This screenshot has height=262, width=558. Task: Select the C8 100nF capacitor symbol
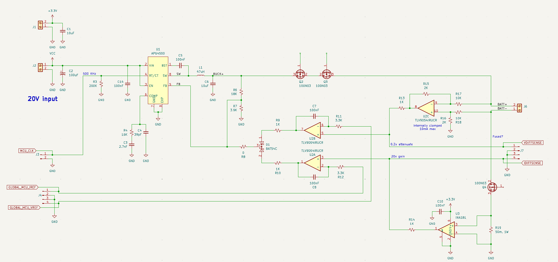314,177
